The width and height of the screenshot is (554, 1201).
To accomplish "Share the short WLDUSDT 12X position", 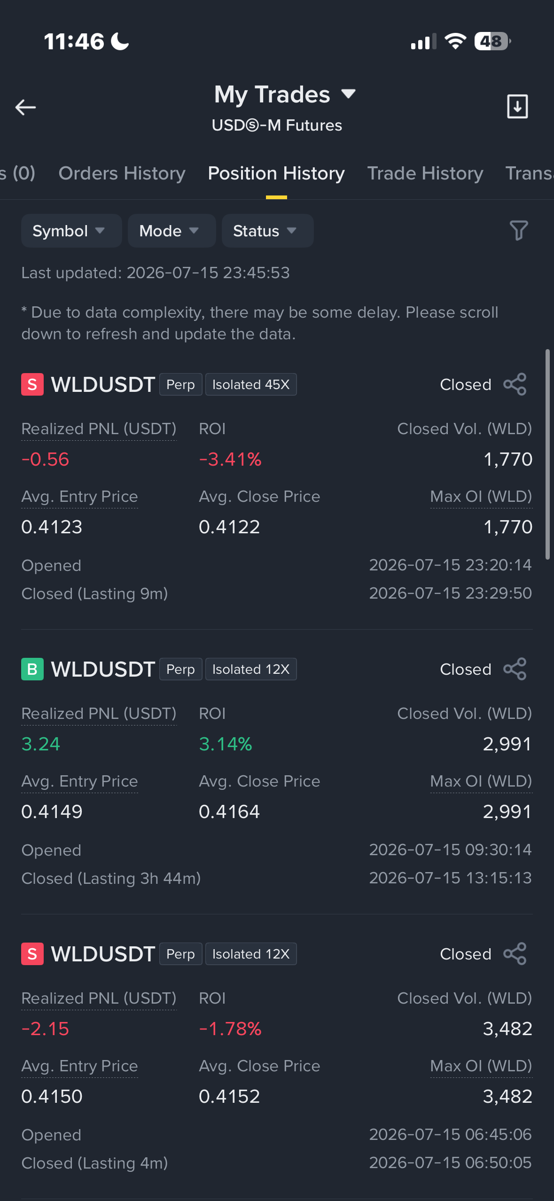I will [515, 954].
